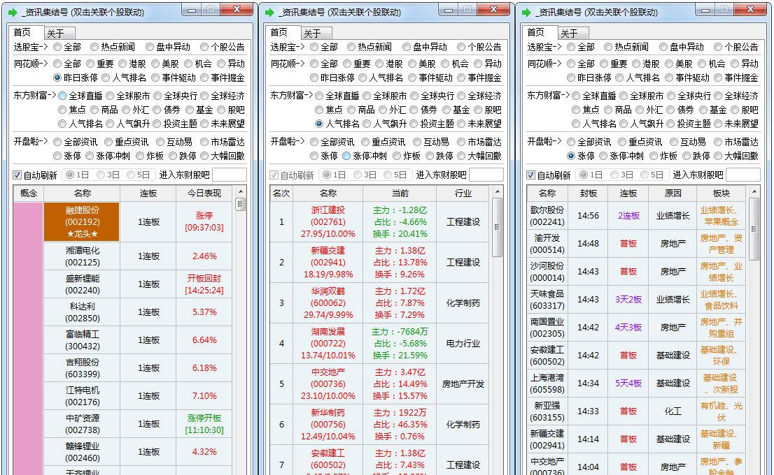This screenshot has height=475, width=774.
Task: Click 渝开发 (000514) in right table
Action: pyautogui.click(x=547, y=244)
